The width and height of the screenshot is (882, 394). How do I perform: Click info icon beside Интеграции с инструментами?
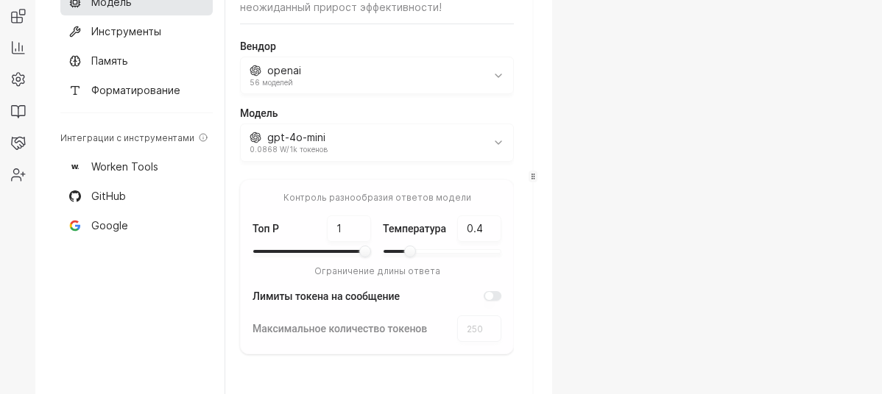pyautogui.click(x=203, y=138)
